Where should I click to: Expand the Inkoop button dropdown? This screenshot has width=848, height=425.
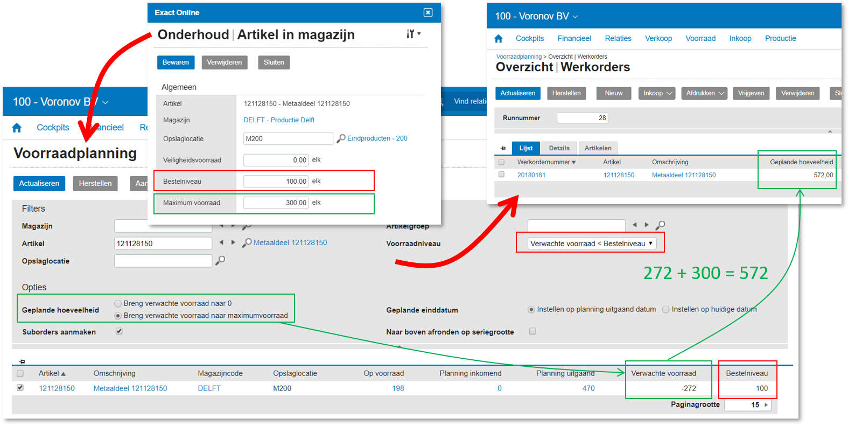click(657, 93)
